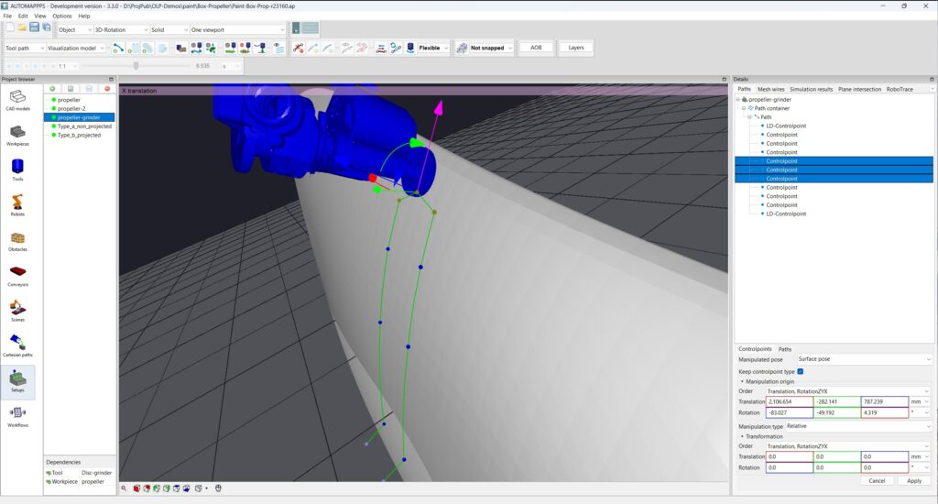Open the One viewport dropdown
Viewport: 938px width, 504px height.
[x=237, y=29]
